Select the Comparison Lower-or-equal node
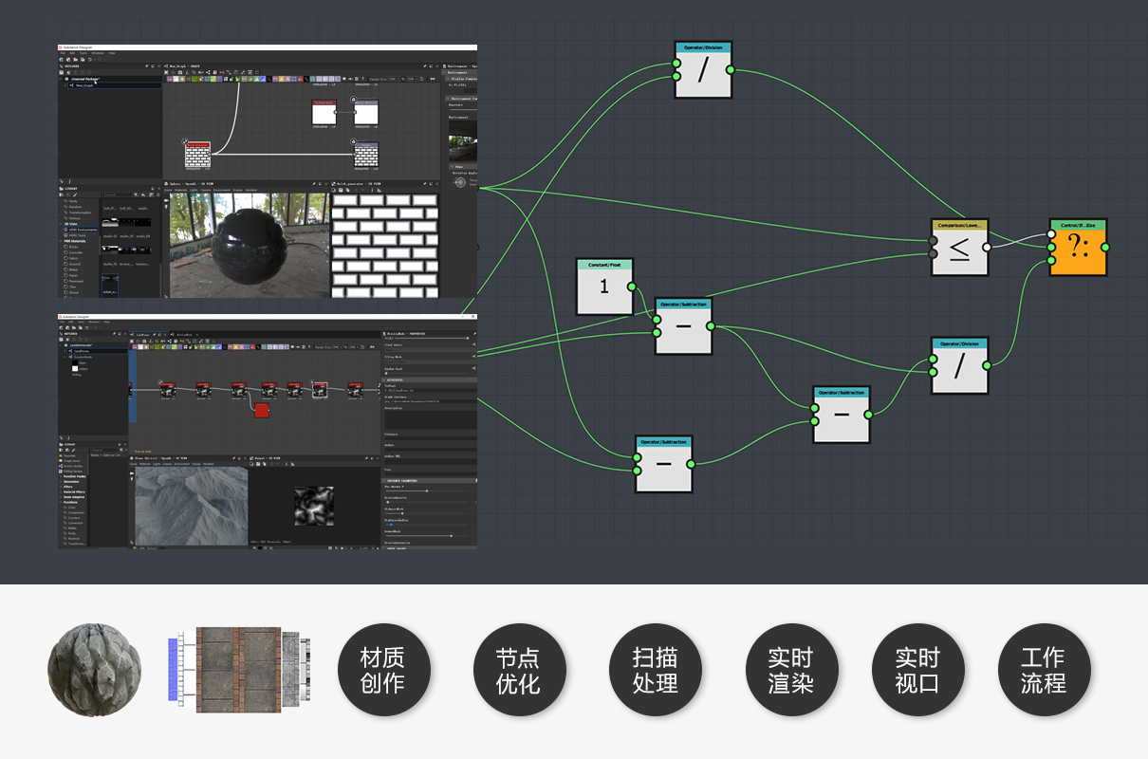The image size is (1148, 759). [x=959, y=248]
